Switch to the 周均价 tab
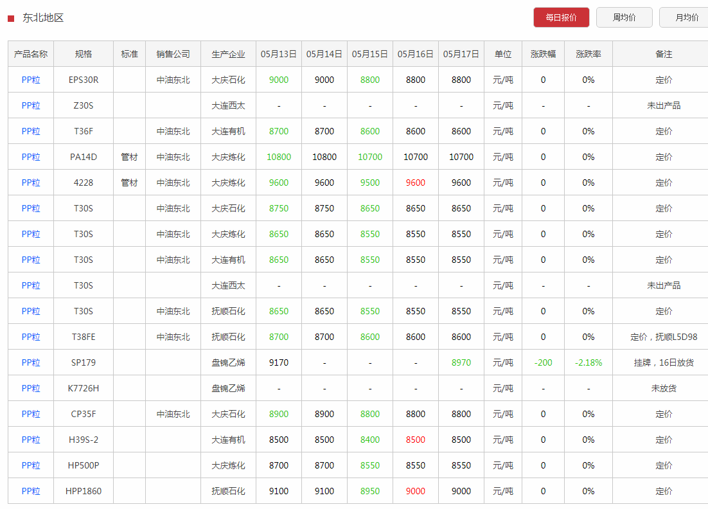 coord(624,17)
